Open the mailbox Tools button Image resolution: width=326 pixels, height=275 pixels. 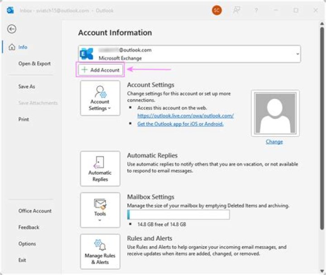(x=100, y=210)
